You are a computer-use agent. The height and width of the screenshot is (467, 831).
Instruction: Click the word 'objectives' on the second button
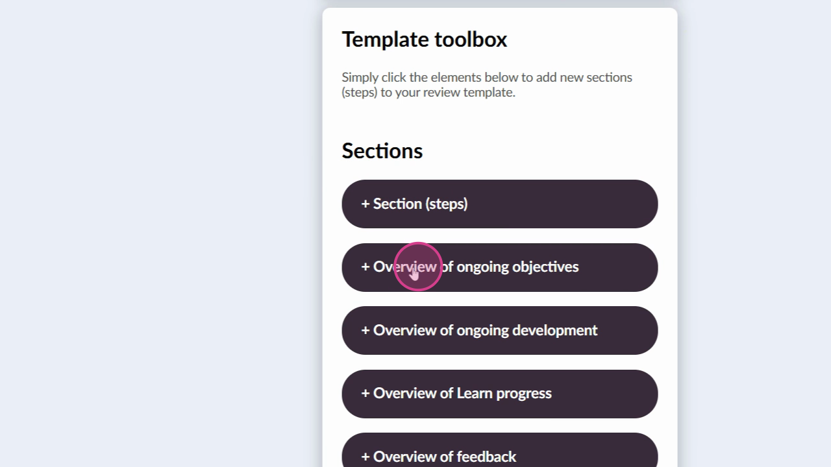[545, 267]
